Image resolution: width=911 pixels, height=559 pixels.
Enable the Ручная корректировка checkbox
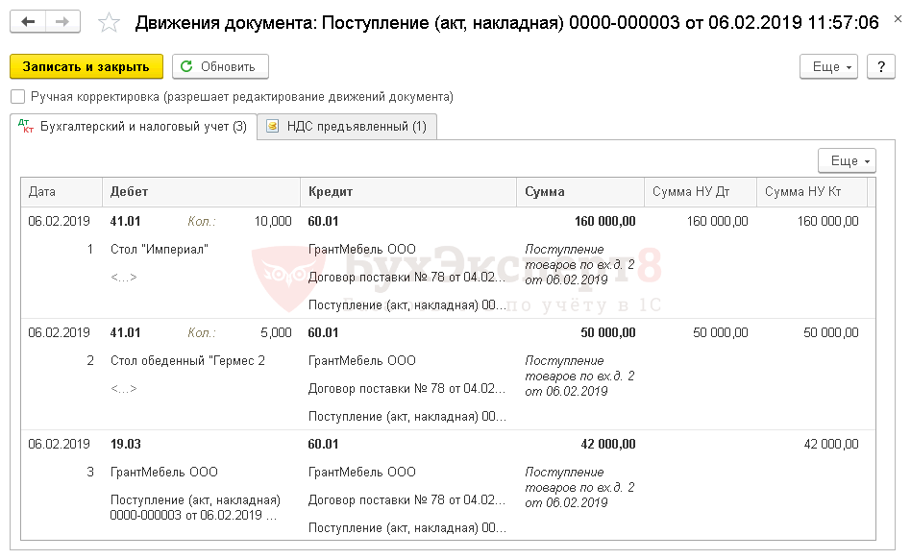point(18,96)
